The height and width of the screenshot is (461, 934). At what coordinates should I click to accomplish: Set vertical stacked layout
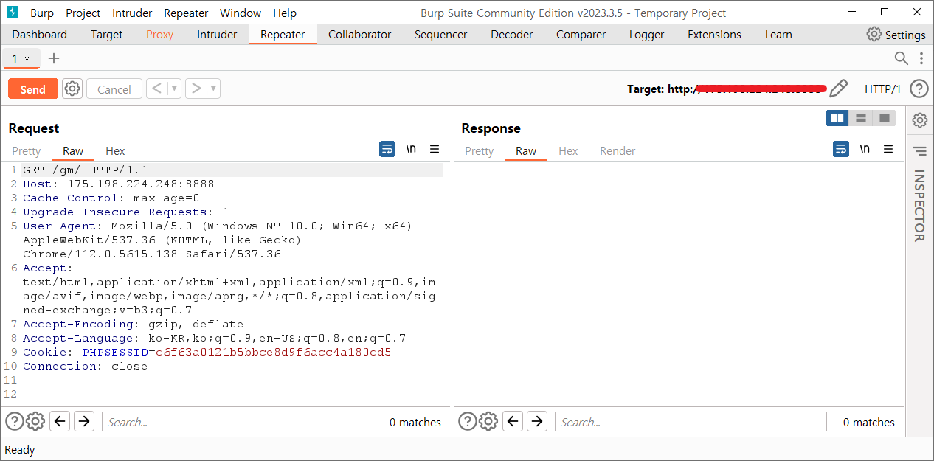(x=861, y=118)
